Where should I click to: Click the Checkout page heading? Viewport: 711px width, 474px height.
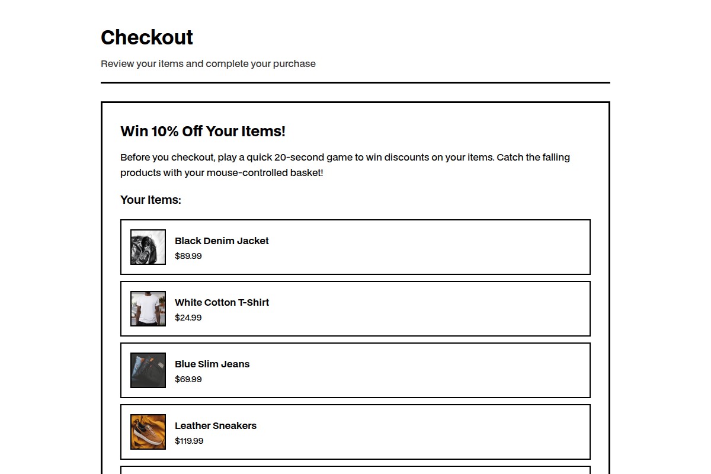(x=146, y=37)
